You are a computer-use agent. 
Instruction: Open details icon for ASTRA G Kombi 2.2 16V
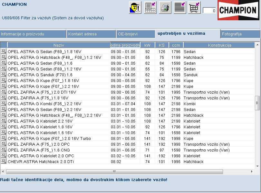[4, 103]
